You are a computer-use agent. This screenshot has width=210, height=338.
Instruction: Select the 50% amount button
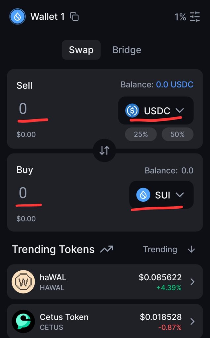pyautogui.click(x=177, y=134)
